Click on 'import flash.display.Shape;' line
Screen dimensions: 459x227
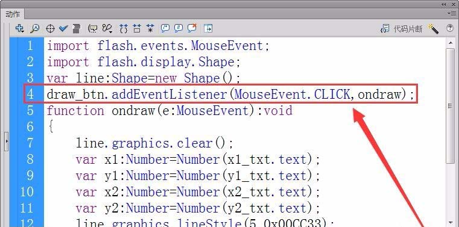[144, 62]
